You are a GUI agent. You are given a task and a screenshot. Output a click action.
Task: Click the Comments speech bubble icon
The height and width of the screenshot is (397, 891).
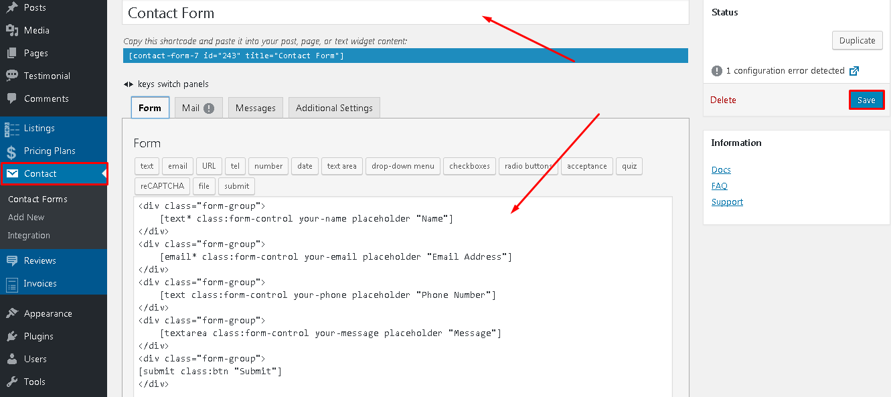coord(12,98)
